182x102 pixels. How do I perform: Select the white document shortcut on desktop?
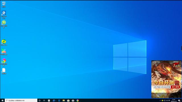pyautogui.click(x=4, y=71)
